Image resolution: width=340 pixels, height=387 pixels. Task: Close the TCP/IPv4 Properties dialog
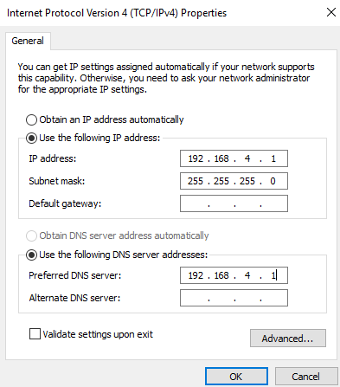(331, 12)
